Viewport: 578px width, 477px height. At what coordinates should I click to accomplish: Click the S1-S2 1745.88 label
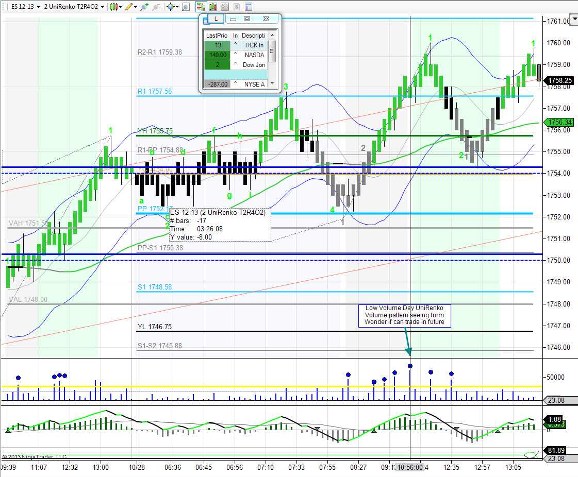tap(160, 346)
